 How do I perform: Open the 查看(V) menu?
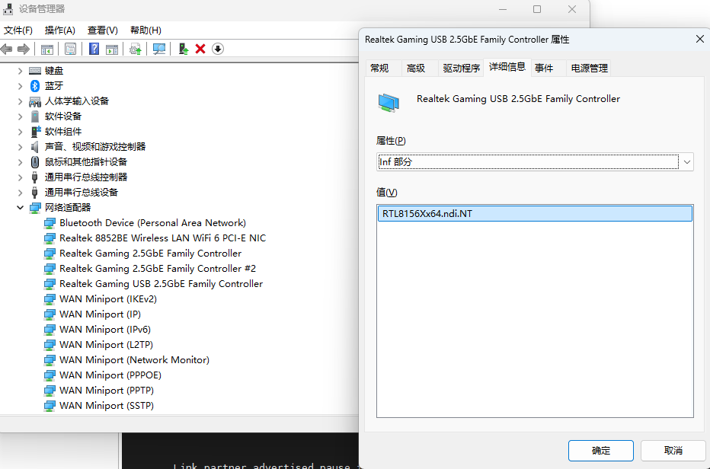(x=103, y=30)
